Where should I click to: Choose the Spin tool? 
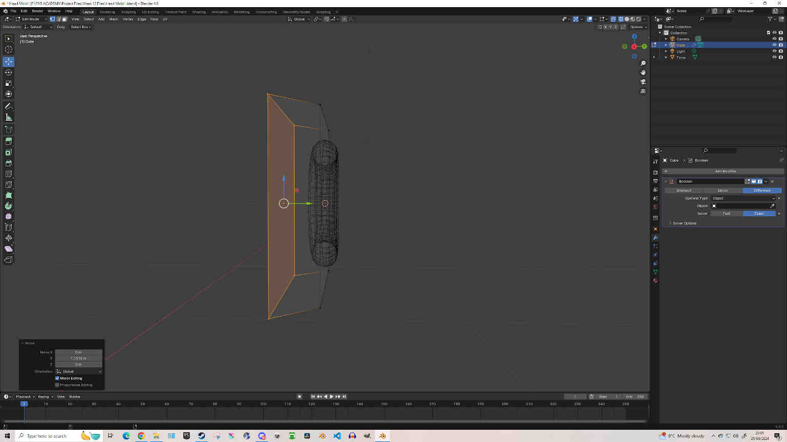tap(9, 206)
